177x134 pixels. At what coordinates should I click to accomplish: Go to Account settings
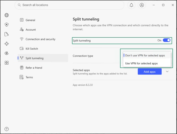(43, 29)
